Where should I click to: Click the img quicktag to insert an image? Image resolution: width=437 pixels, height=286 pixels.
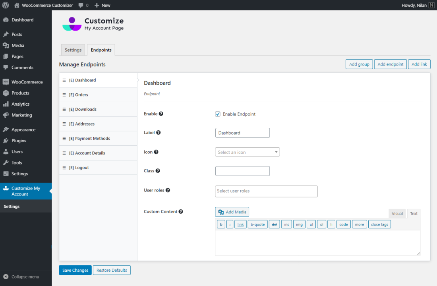click(299, 224)
